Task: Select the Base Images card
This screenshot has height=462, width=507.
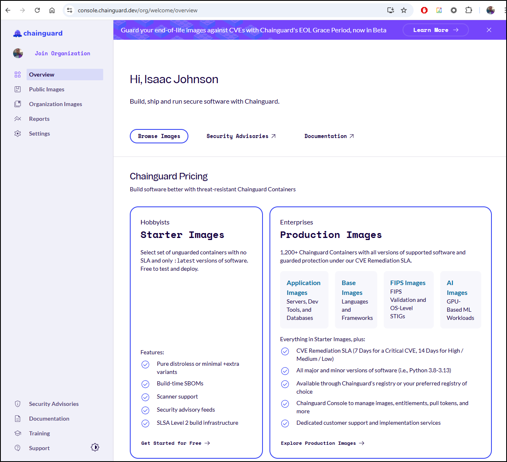Action: click(356, 300)
